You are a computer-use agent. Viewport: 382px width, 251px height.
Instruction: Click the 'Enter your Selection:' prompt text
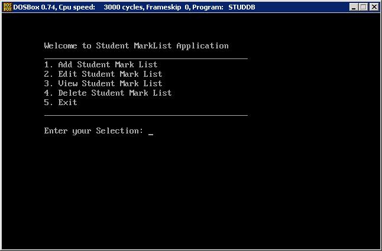click(x=93, y=131)
